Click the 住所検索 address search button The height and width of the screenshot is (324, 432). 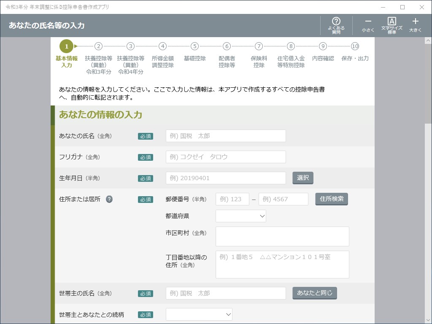pos(332,199)
